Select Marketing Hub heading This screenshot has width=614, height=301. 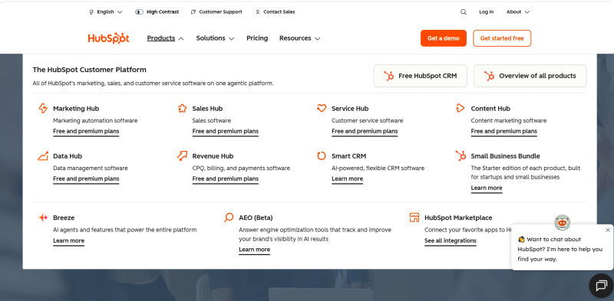pyautogui.click(x=76, y=109)
